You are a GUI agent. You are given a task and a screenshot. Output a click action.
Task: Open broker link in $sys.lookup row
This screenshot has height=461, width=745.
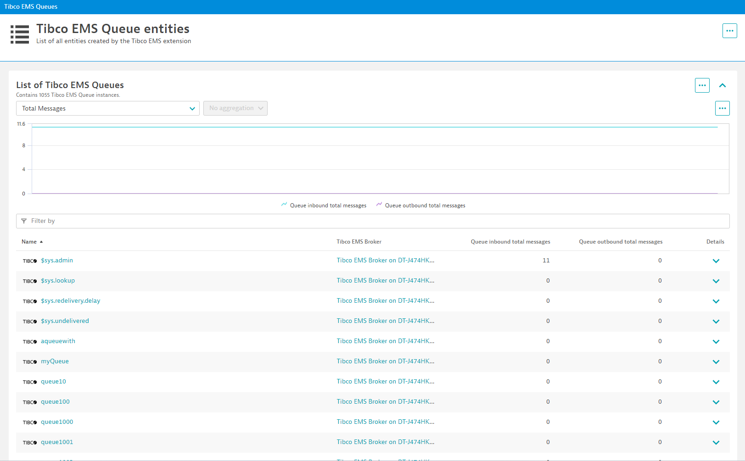coord(386,281)
